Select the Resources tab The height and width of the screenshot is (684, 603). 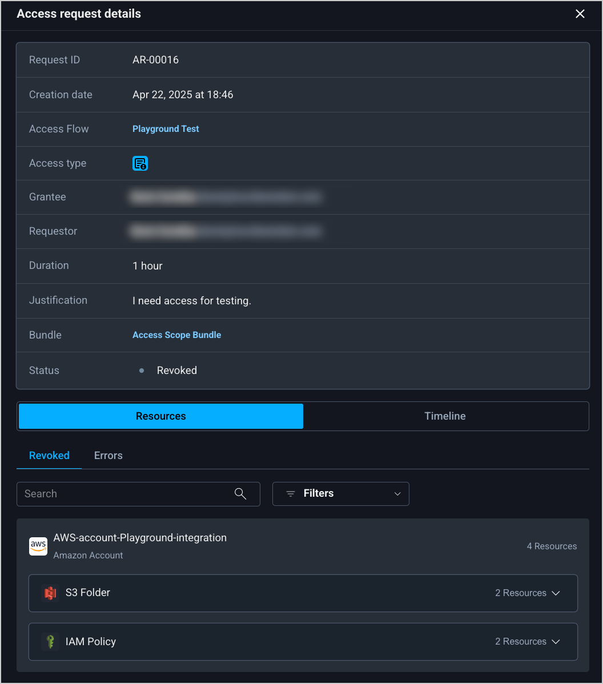pos(161,416)
